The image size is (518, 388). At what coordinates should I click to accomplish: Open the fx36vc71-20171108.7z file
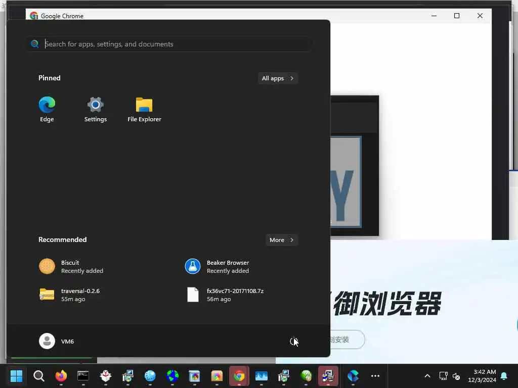(225, 295)
